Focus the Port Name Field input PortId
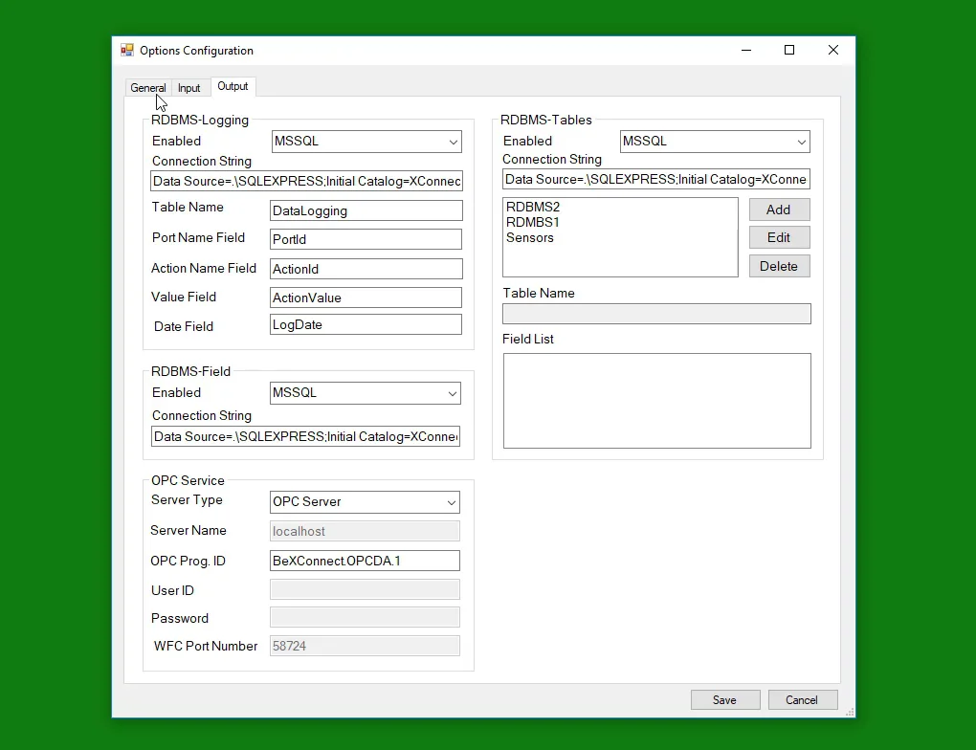Screen dimensions: 976x750 click(x=366, y=239)
